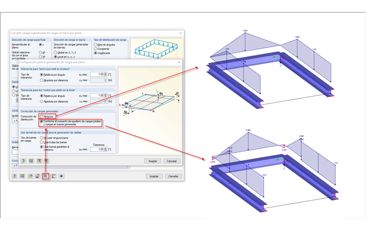The image size is (366, 231).
Task: Open help in the Configuración dialog
Action: click(x=23, y=161)
